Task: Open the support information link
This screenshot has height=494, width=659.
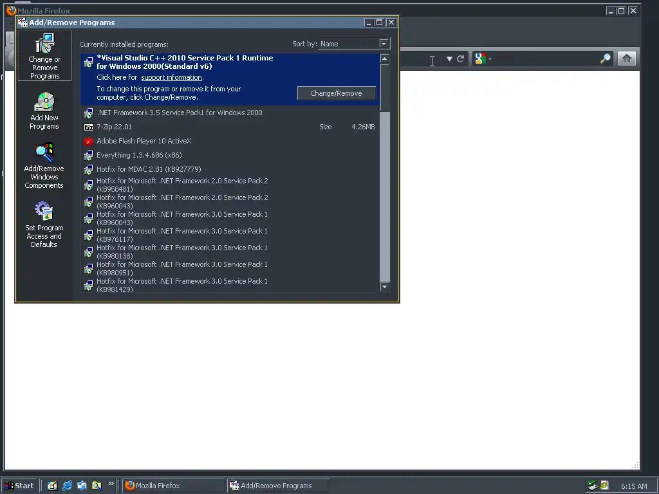Action: click(171, 77)
